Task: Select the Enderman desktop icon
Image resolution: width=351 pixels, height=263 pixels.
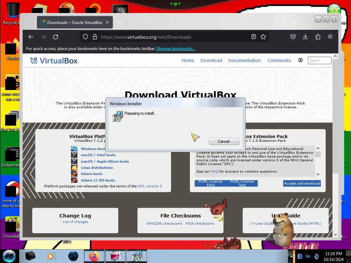Action: pos(11,157)
